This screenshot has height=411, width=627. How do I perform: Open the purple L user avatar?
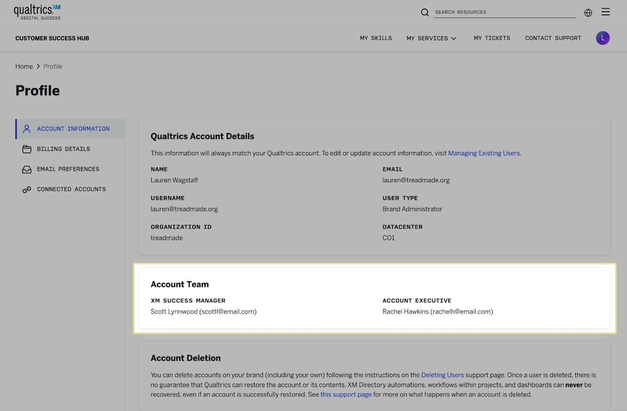click(603, 38)
